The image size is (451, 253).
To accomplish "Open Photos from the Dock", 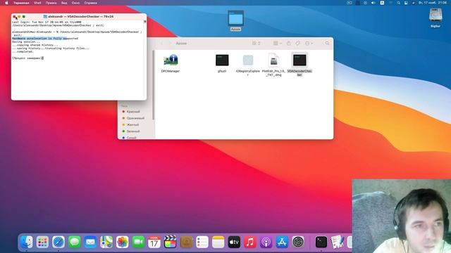I will pyautogui.click(x=122, y=242).
